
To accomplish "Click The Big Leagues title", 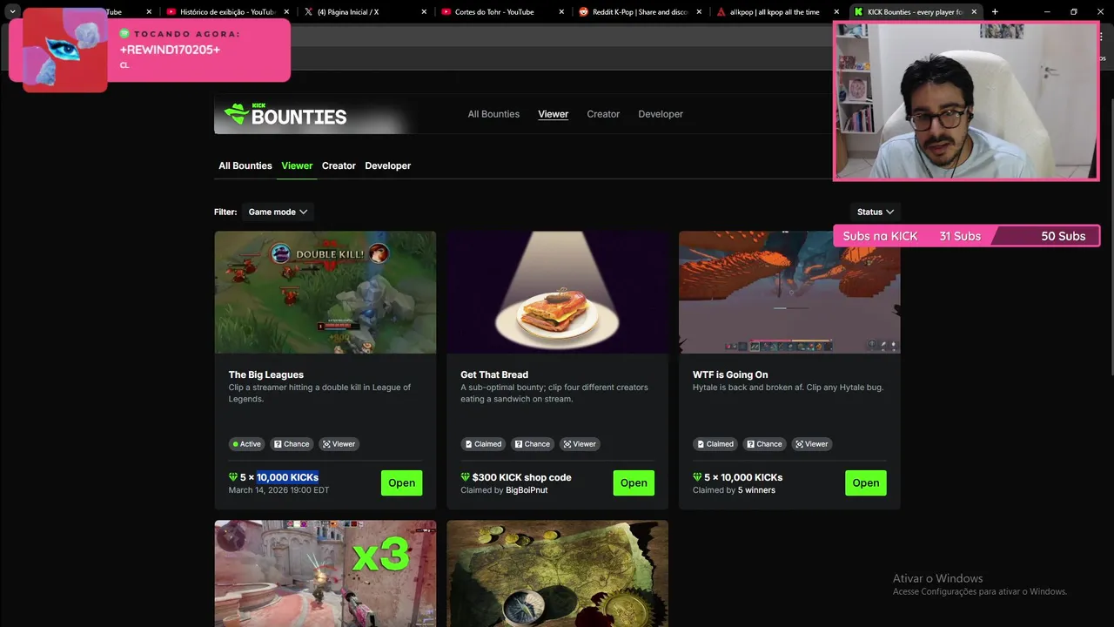I will [266, 374].
